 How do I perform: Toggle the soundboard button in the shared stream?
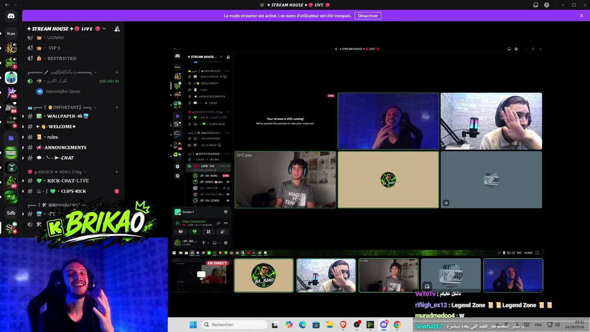point(222,232)
